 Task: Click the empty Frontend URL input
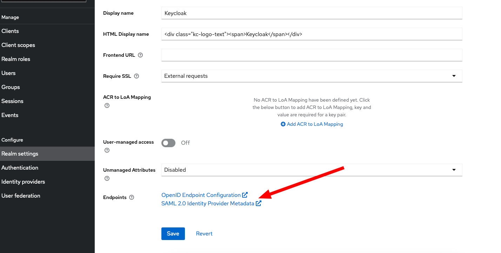(312, 55)
